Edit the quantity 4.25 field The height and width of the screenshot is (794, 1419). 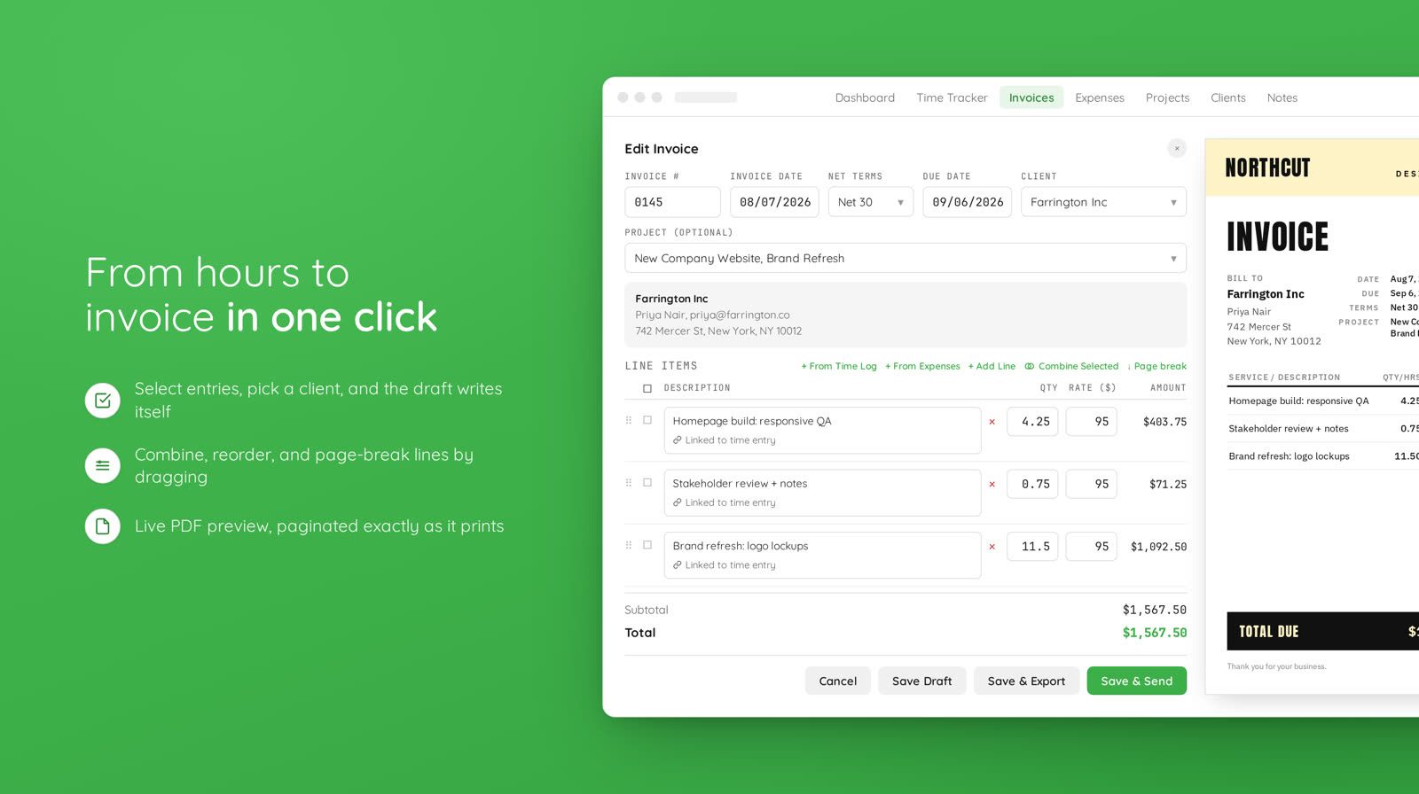coord(1032,422)
